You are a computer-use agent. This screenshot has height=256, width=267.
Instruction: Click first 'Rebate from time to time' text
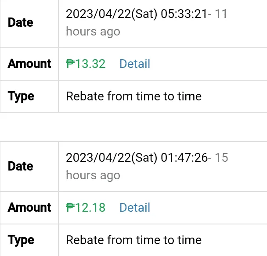coord(134,96)
